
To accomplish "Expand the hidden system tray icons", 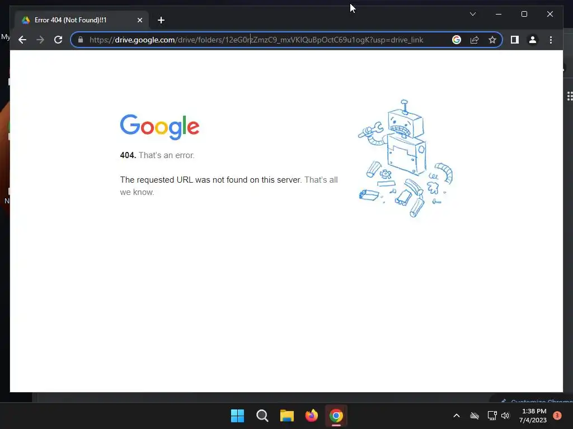I will (x=457, y=416).
